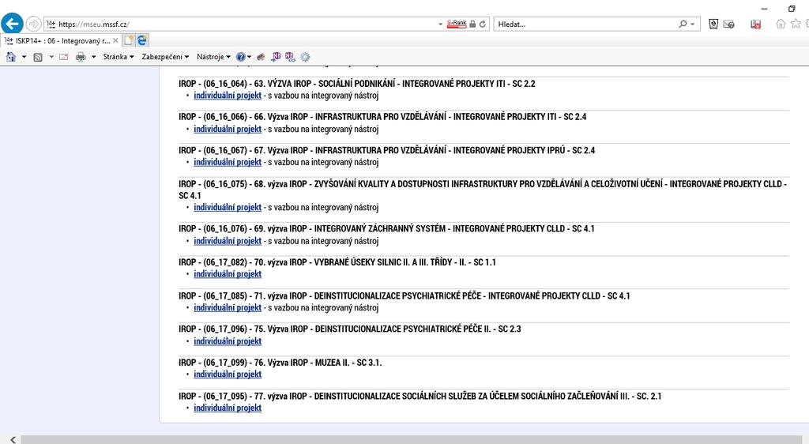Click the OneNote linked notes icon
The image size is (809, 444).
click(290, 57)
